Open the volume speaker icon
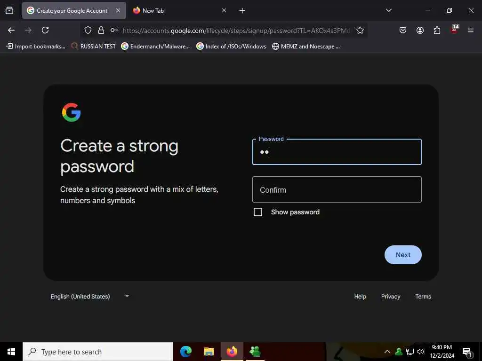Image resolution: width=482 pixels, height=361 pixels. point(421,352)
